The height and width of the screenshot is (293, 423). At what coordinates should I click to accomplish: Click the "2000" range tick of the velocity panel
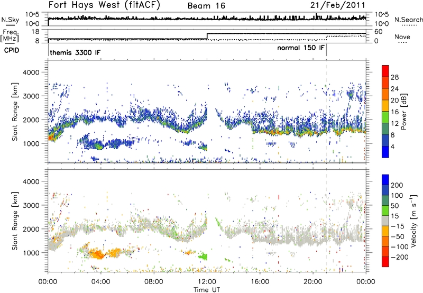[31, 229]
